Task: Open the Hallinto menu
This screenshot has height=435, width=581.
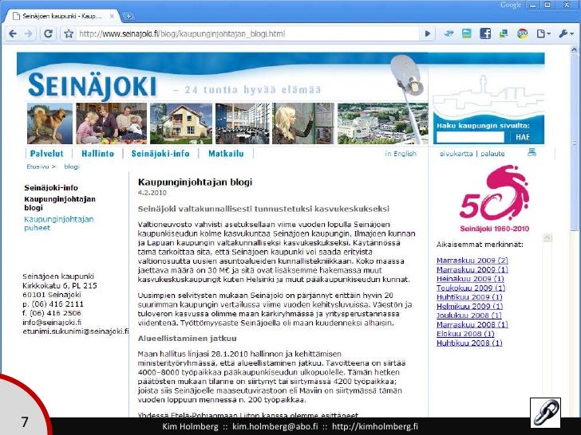Action: pyautogui.click(x=98, y=154)
